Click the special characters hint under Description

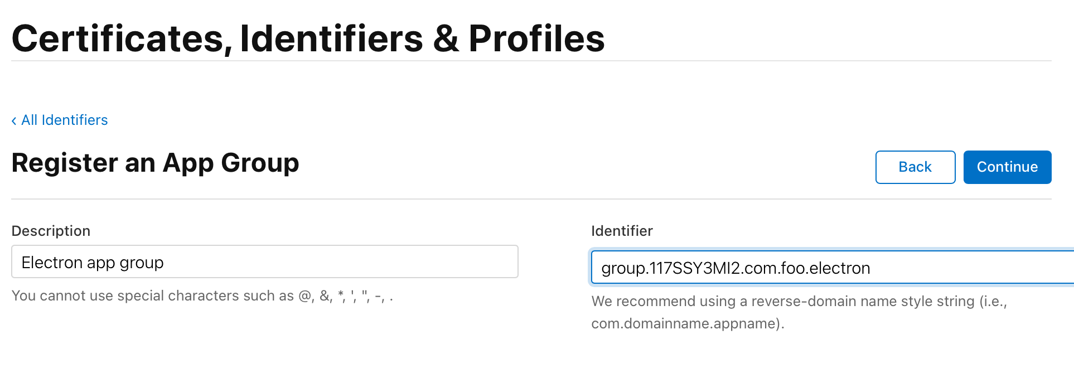click(x=202, y=296)
